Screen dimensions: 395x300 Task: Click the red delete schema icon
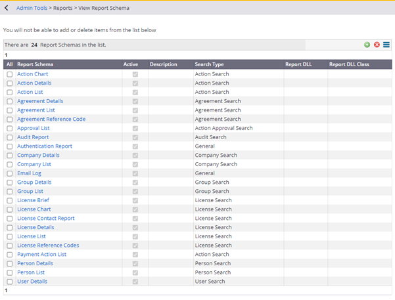[x=377, y=45]
